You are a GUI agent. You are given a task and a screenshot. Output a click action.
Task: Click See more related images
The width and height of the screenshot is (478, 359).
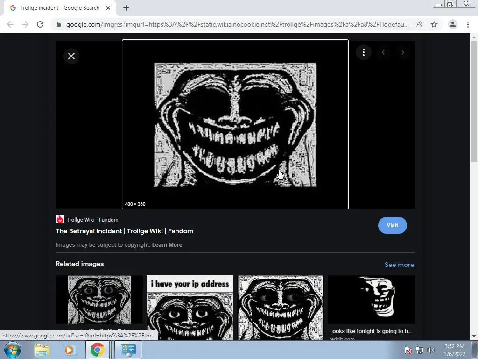click(x=399, y=265)
